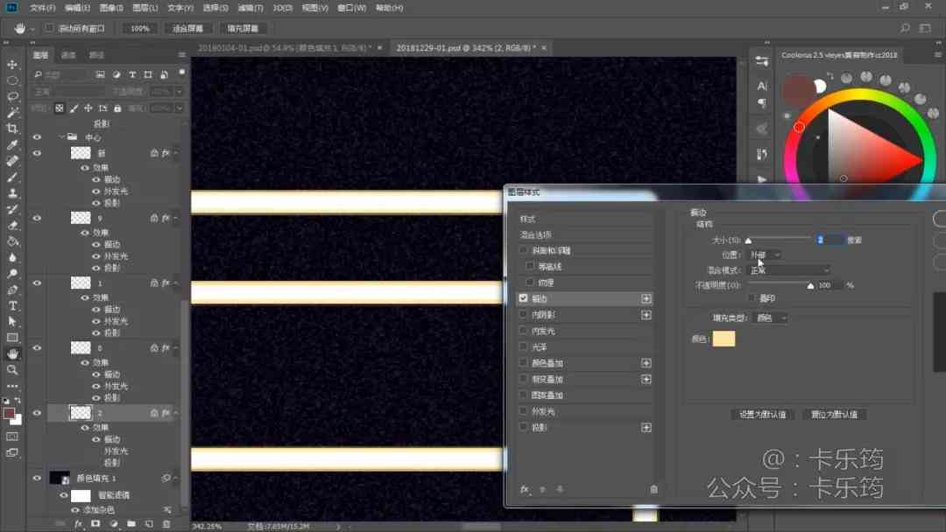The width and height of the screenshot is (946, 532).
Task: Click 100% zoom button in options bar
Action: [x=140, y=28]
